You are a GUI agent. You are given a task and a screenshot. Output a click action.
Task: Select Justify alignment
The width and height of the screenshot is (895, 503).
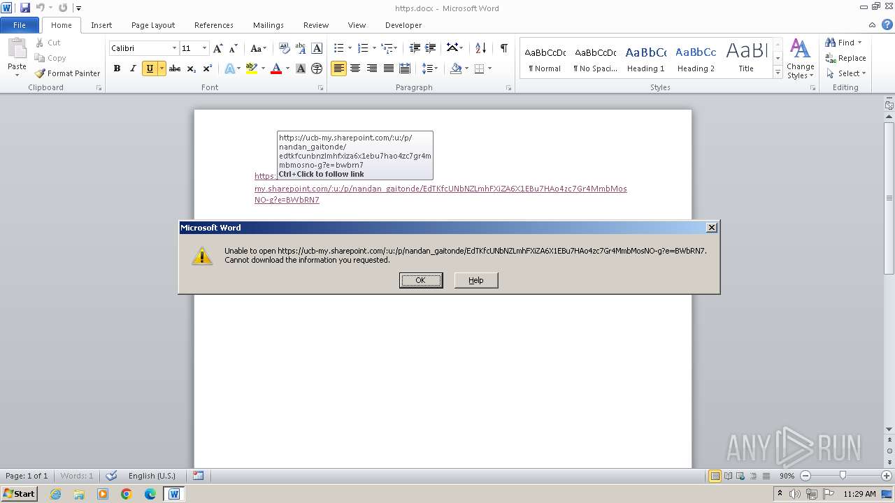[x=389, y=68]
